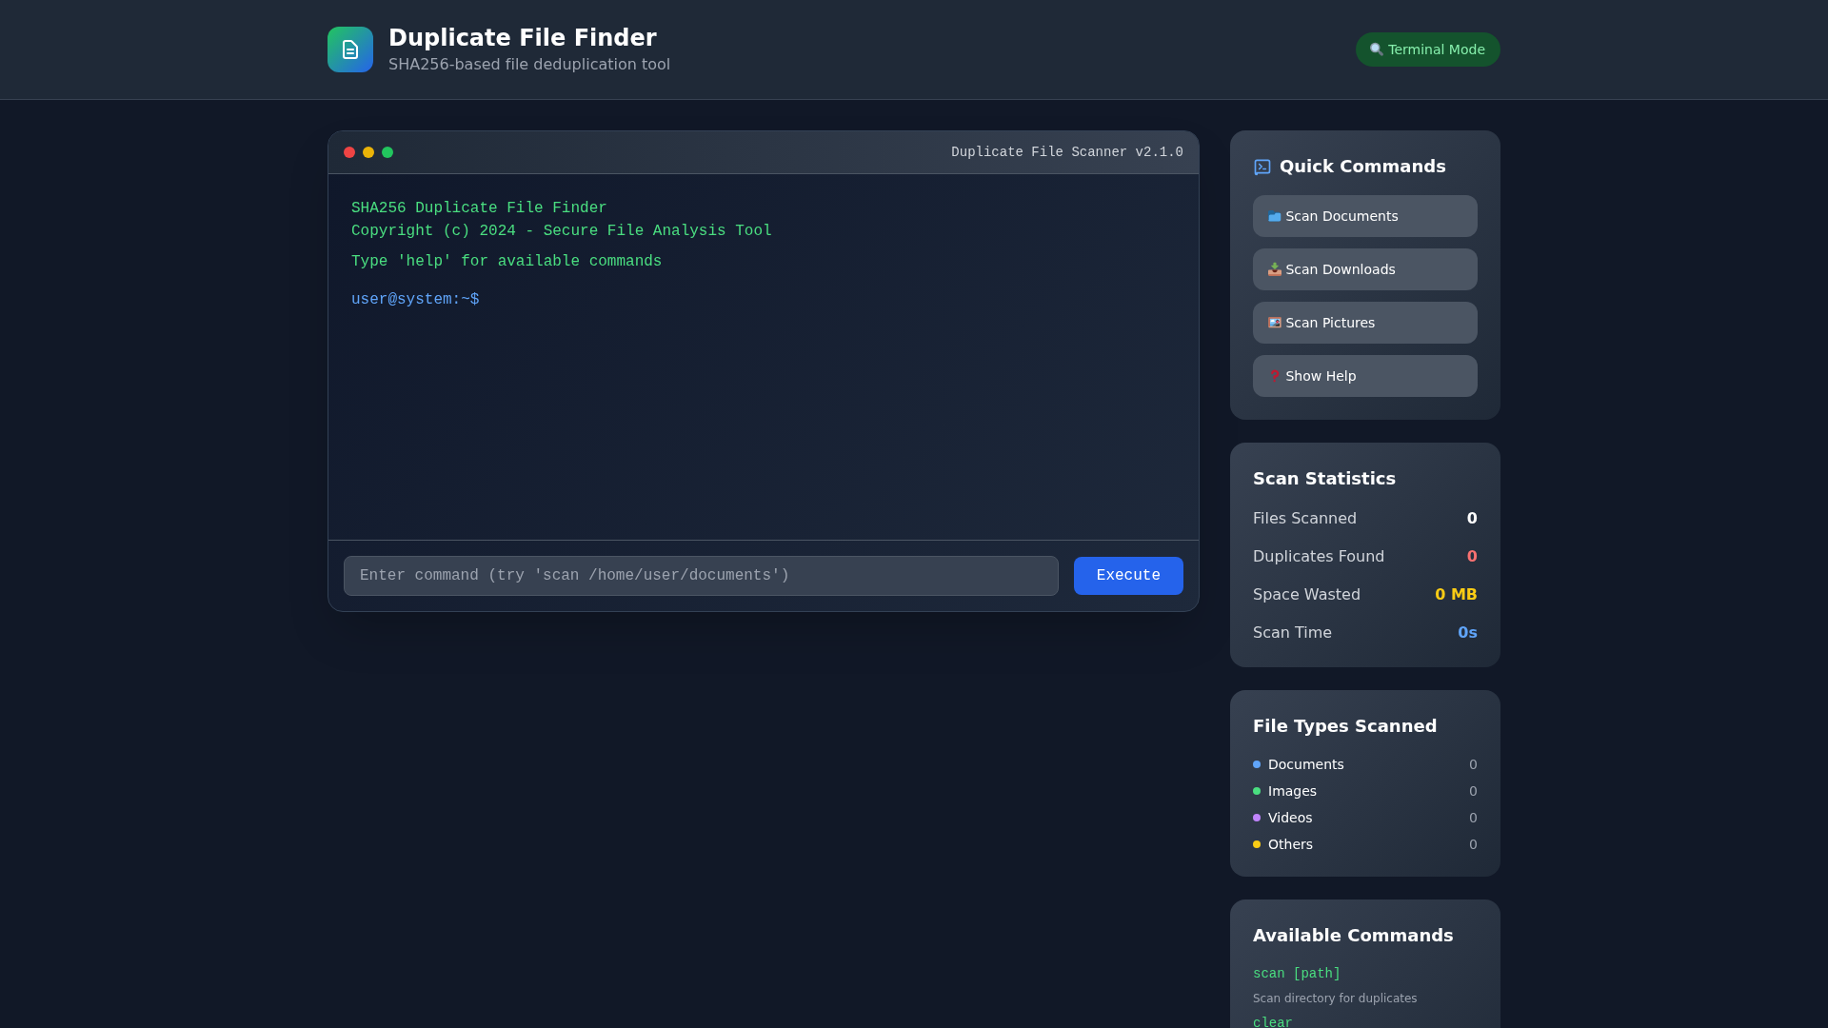This screenshot has width=1828, height=1028.
Task: Click the user@system prompt line in terminal
Action: (415, 300)
